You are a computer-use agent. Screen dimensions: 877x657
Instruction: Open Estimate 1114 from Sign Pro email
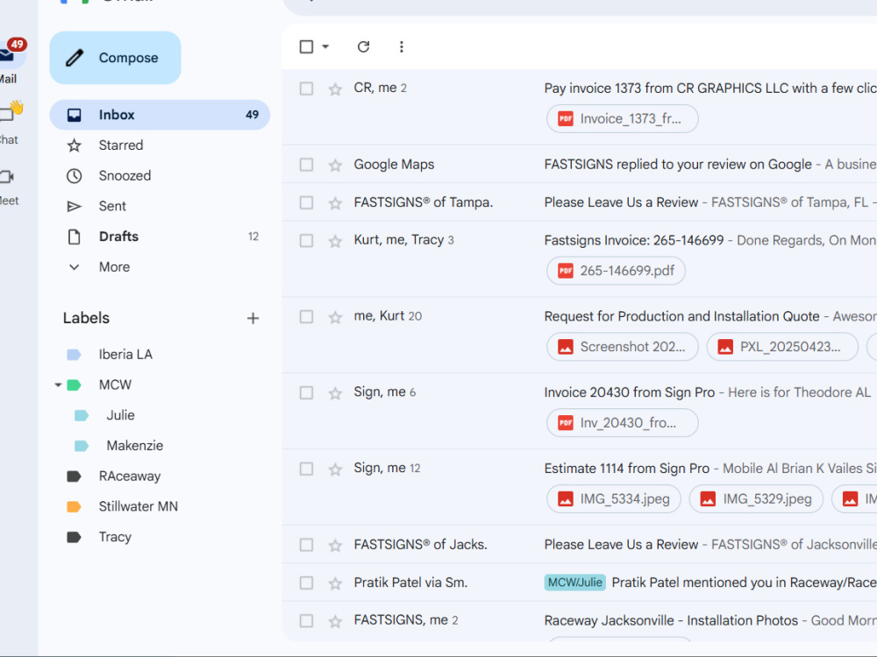[626, 468]
